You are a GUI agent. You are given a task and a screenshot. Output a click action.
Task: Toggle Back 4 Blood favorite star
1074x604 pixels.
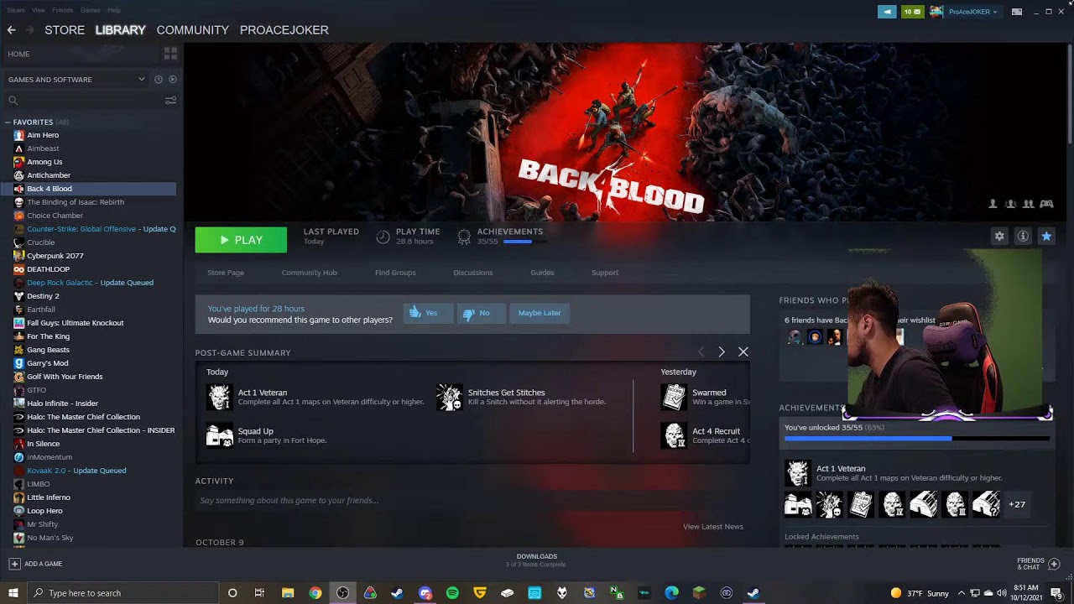click(x=1046, y=237)
